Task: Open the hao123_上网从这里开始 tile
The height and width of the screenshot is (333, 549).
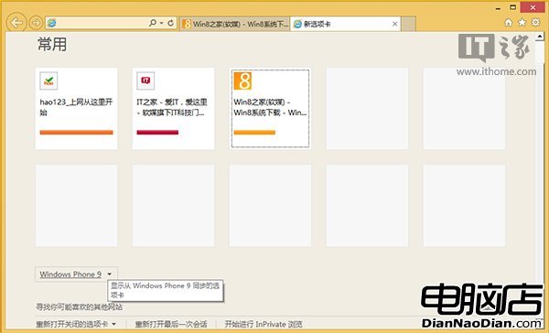Action: click(76, 109)
